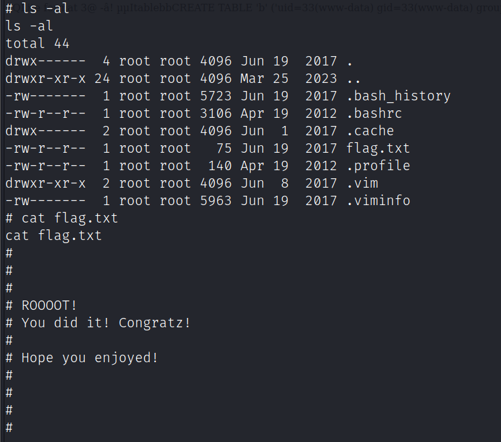Click the .cache directory name

click(x=370, y=131)
